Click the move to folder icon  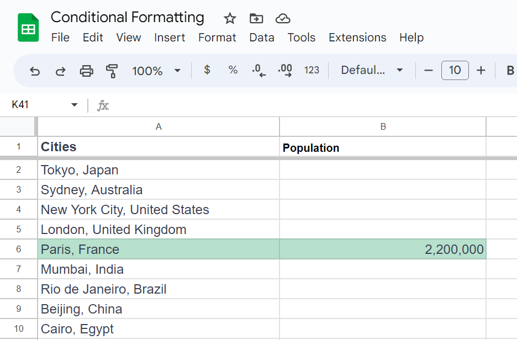[x=256, y=18]
